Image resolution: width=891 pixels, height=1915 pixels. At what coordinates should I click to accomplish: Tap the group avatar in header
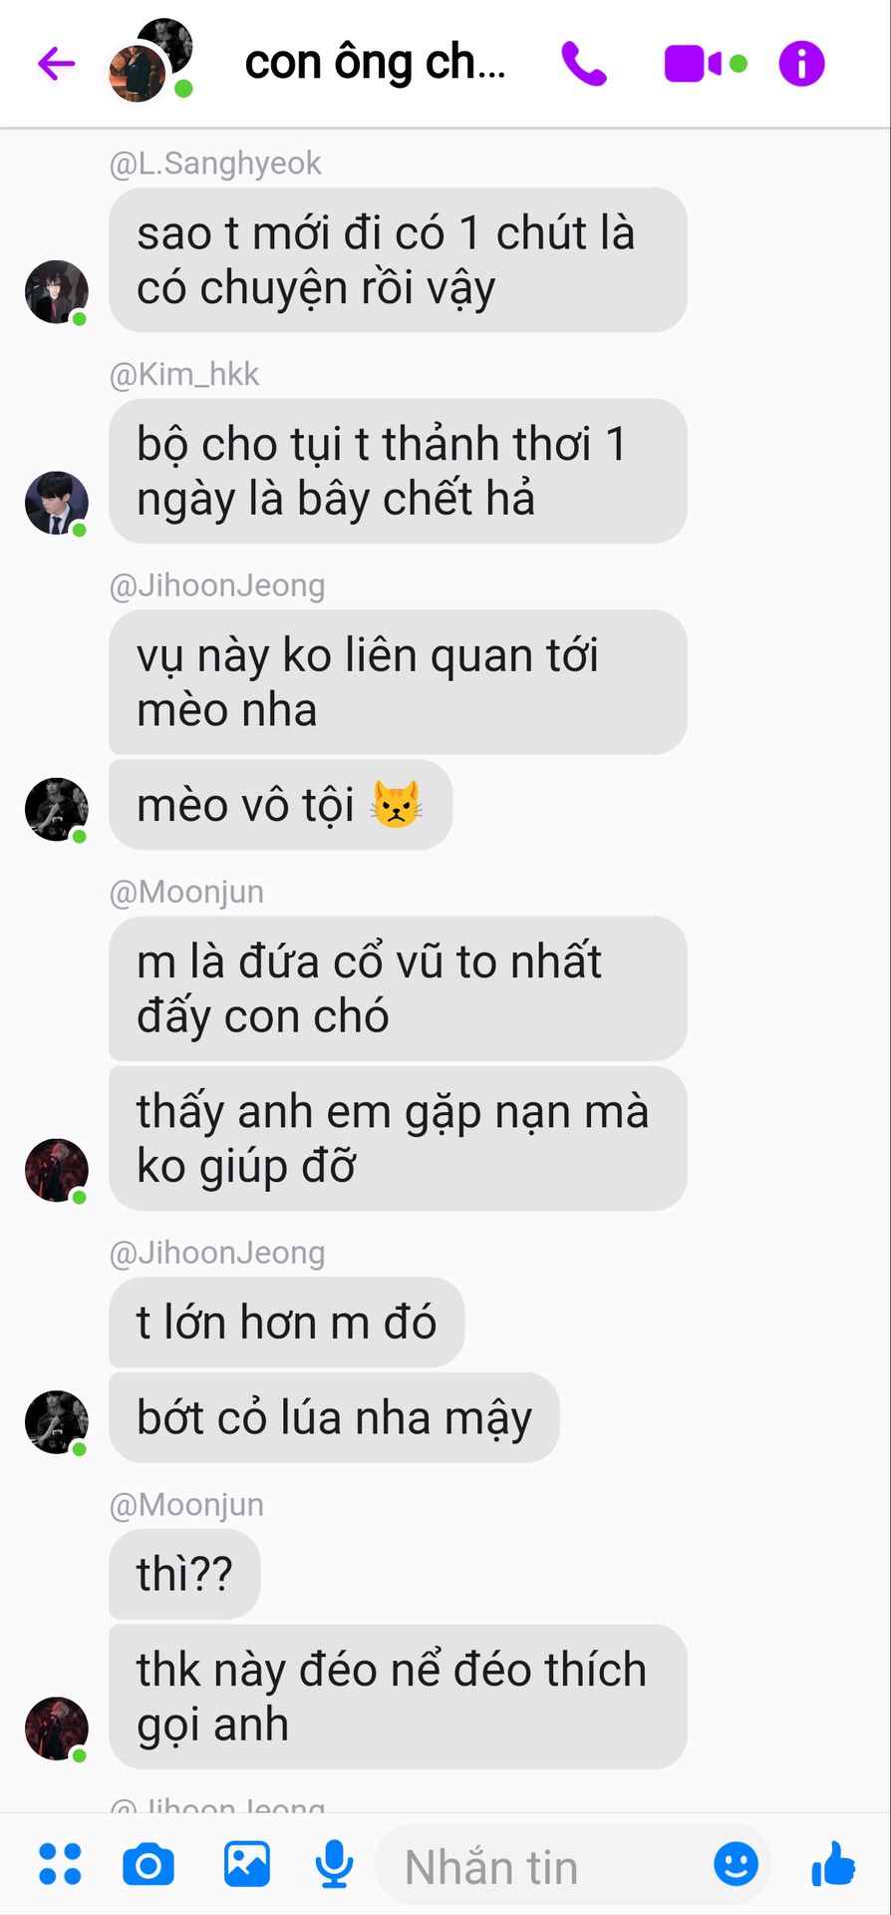pyautogui.click(x=150, y=61)
